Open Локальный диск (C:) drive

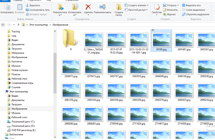click(x=21, y=122)
